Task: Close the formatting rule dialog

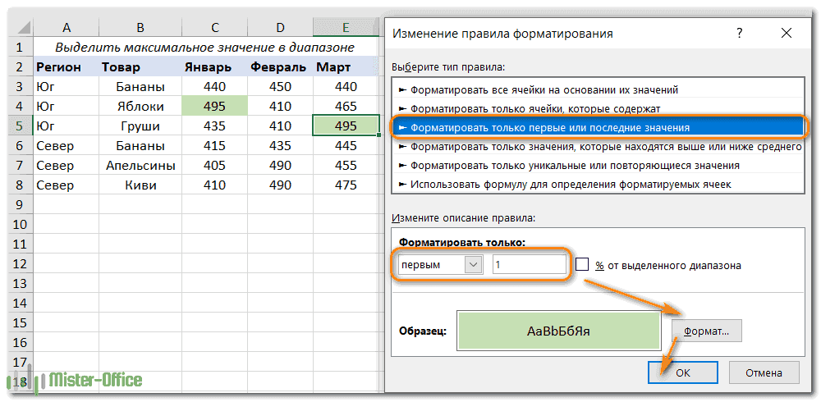Action: pos(787,34)
